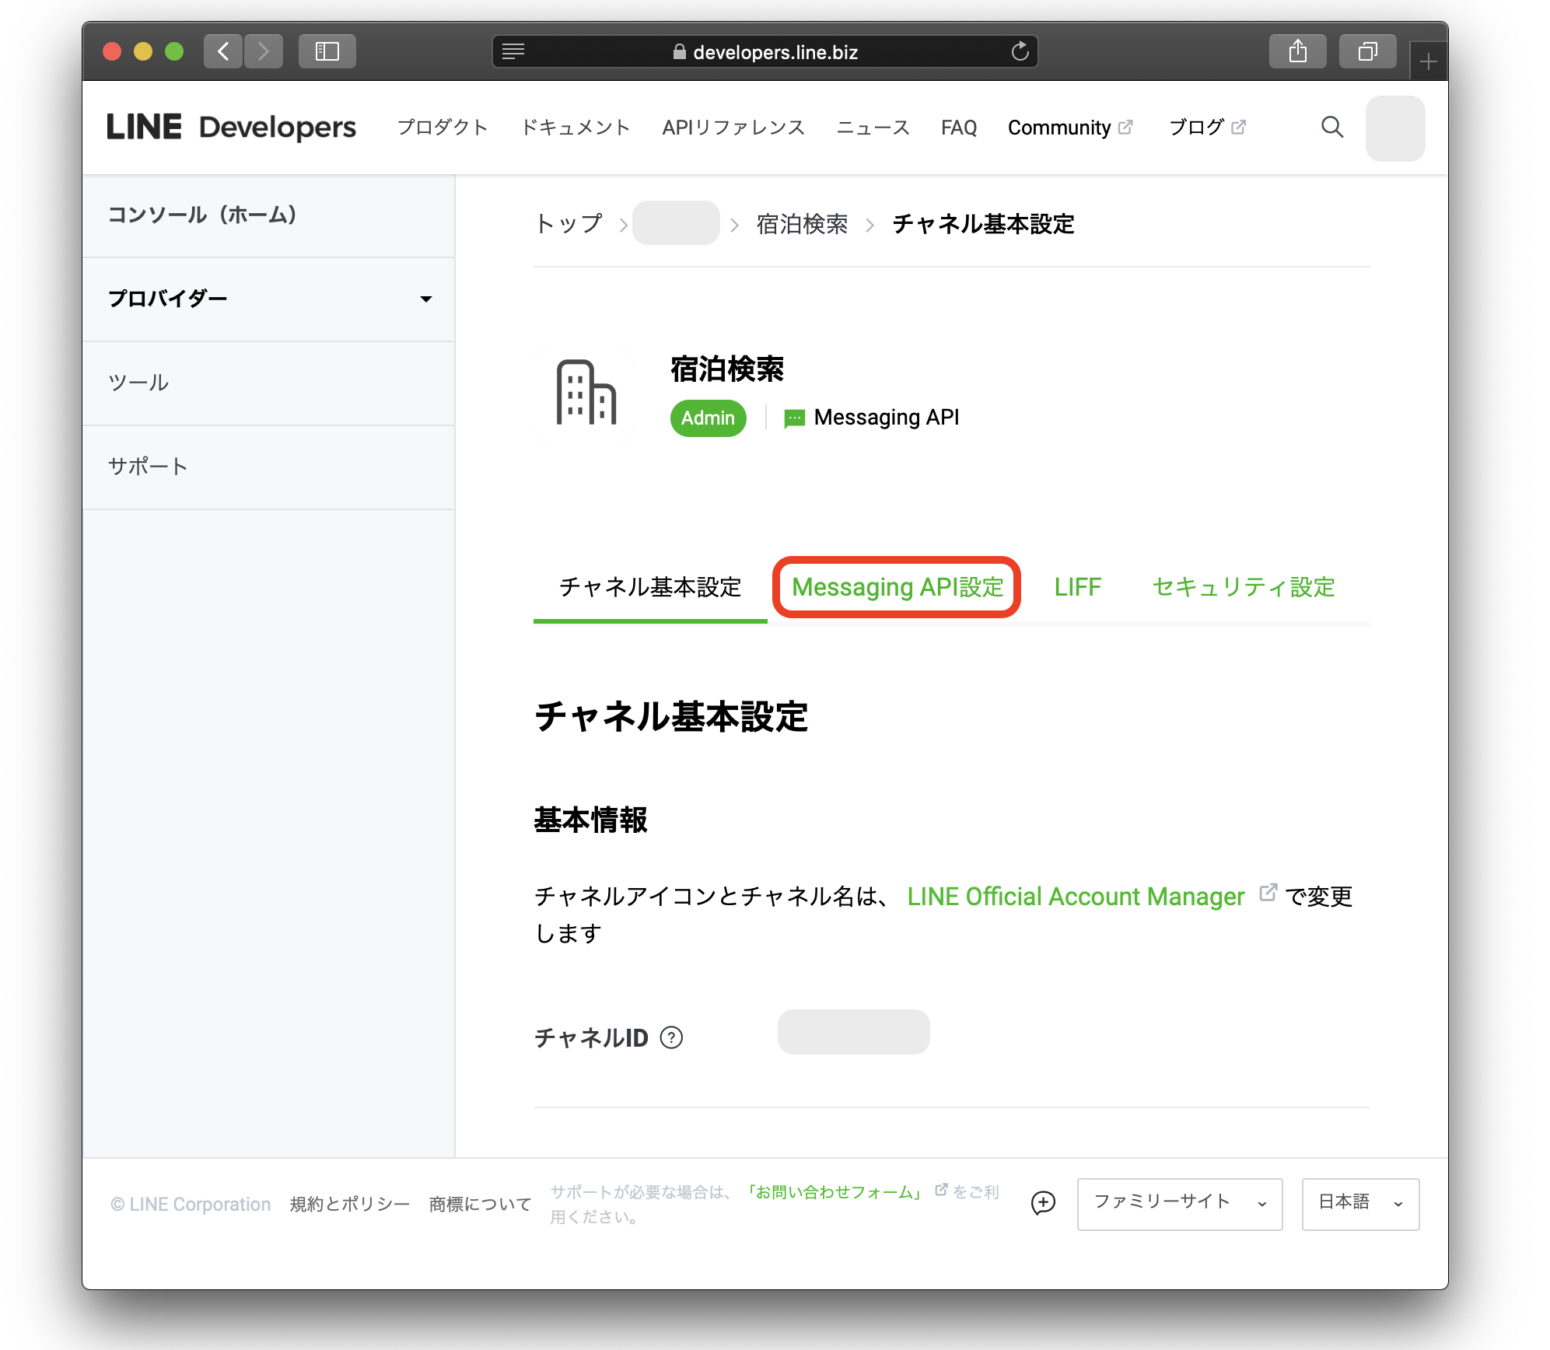Viewport: 1550px width, 1350px height.
Task: Open LINE Official Account Manager link
Action: click(1074, 896)
